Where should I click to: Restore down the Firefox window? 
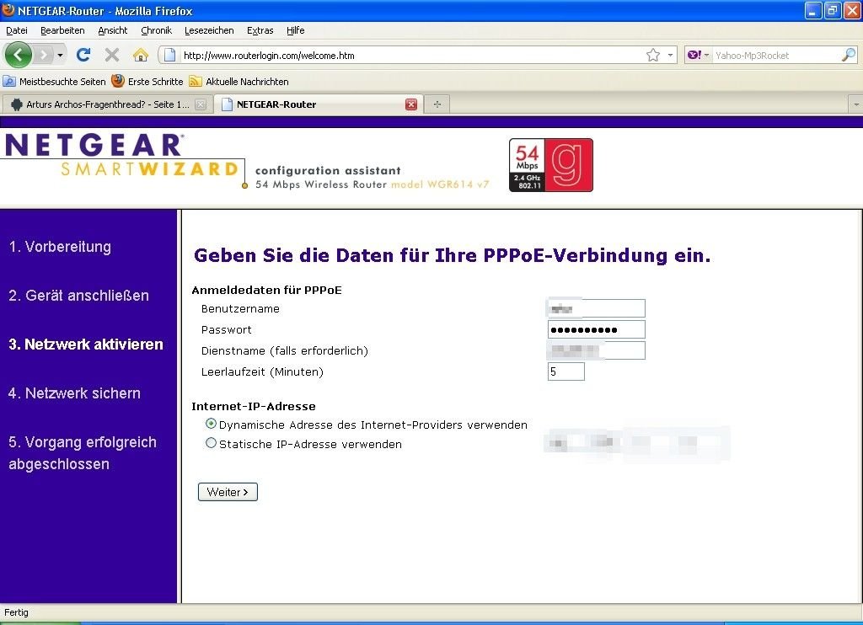point(832,10)
